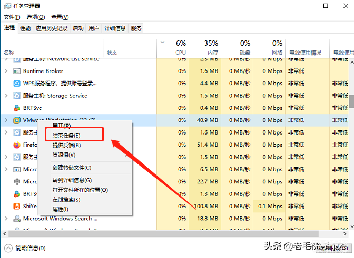Choose 提供反馈(B) in the context menu
This screenshot has width=354, height=258.
point(85,145)
